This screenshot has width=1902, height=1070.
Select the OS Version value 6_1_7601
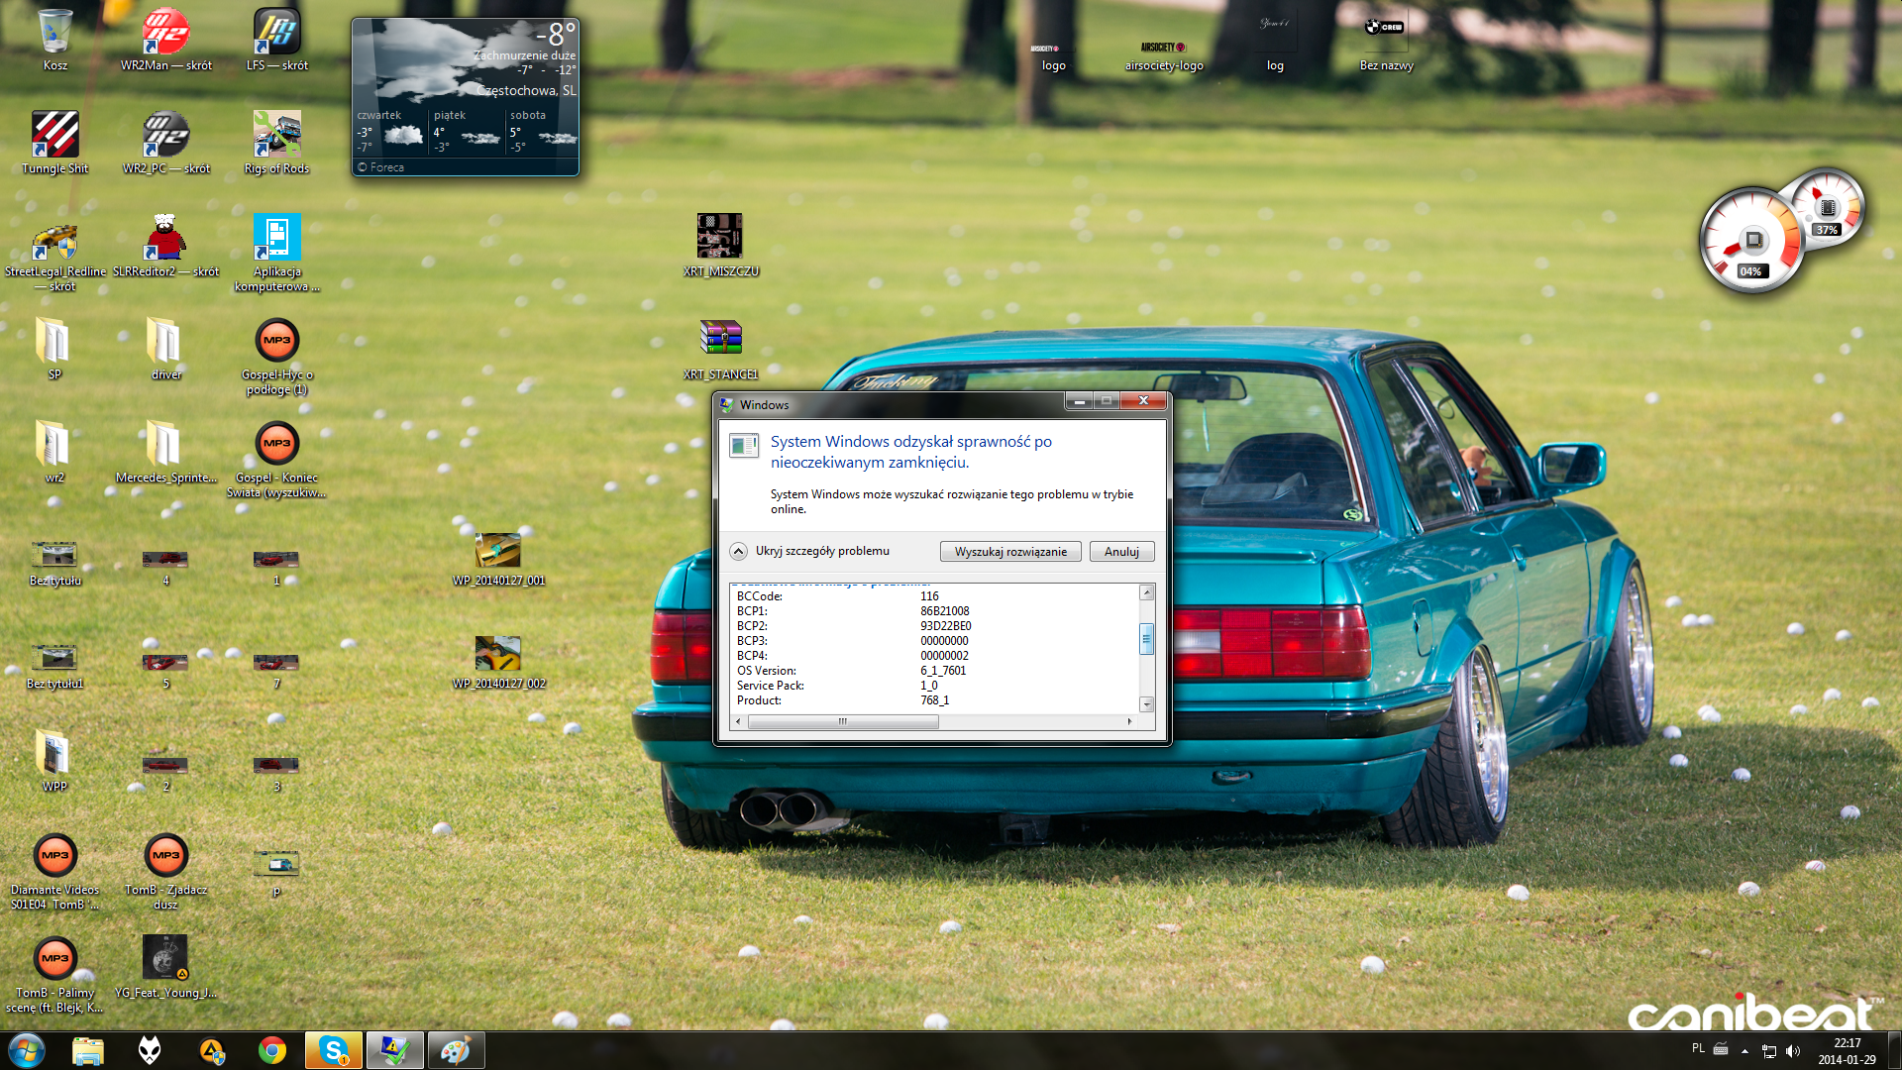click(943, 671)
